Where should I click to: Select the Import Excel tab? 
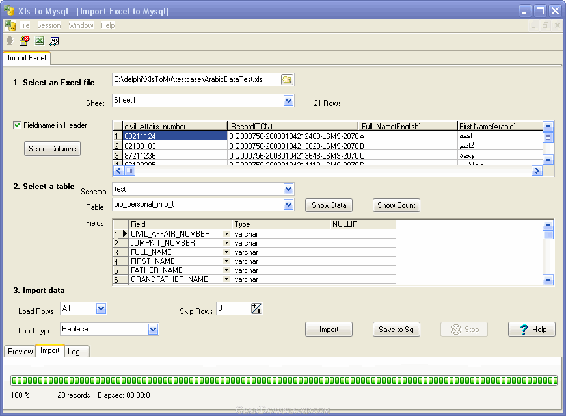tap(27, 58)
